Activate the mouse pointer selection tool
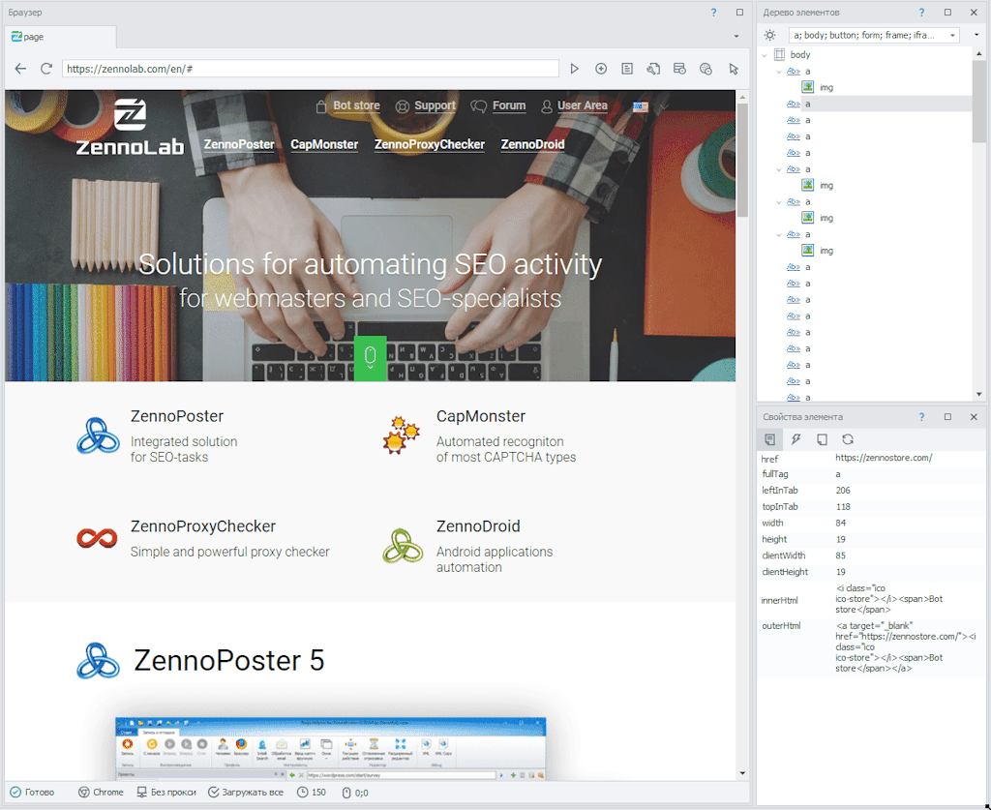This screenshot has height=810, width=991. tap(734, 69)
